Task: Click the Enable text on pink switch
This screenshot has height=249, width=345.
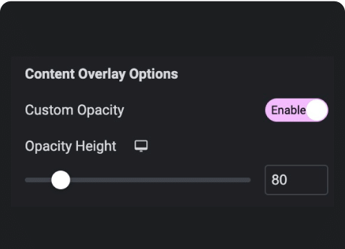Action: (x=288, y=110)
